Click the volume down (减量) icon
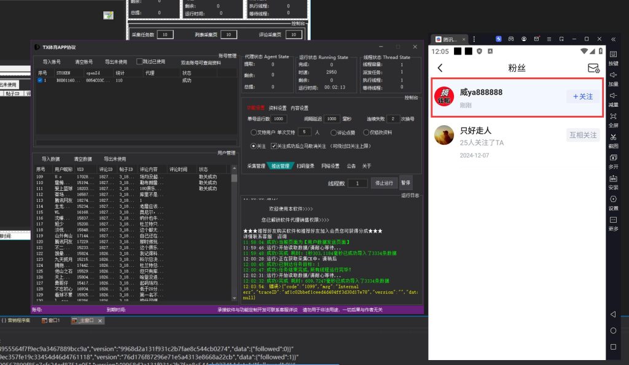629x365 pixels. click(613, 95)
